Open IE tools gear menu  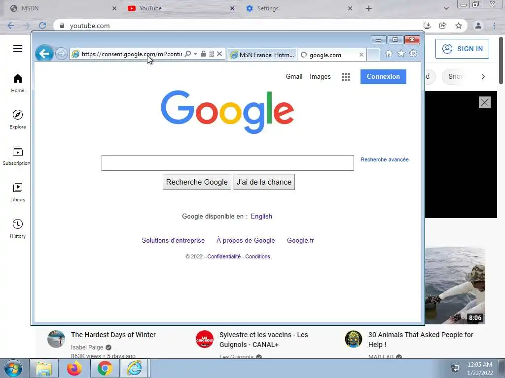413,54
